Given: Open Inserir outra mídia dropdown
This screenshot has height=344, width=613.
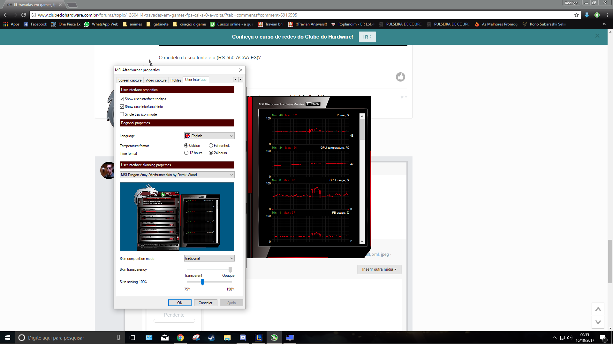Looking at the screenshot, I should pos(379,269).
